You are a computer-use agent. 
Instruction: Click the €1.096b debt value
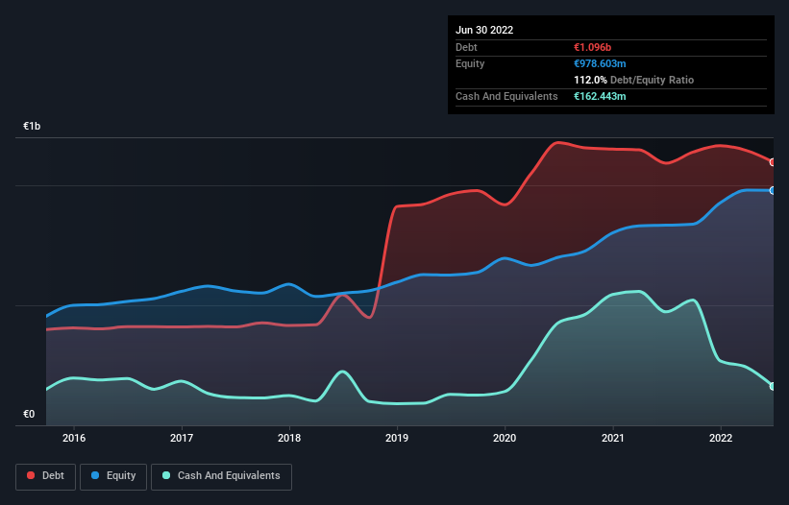(x=592, y=47)
